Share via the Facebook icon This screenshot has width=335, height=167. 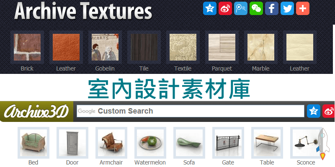coord(271,8)
